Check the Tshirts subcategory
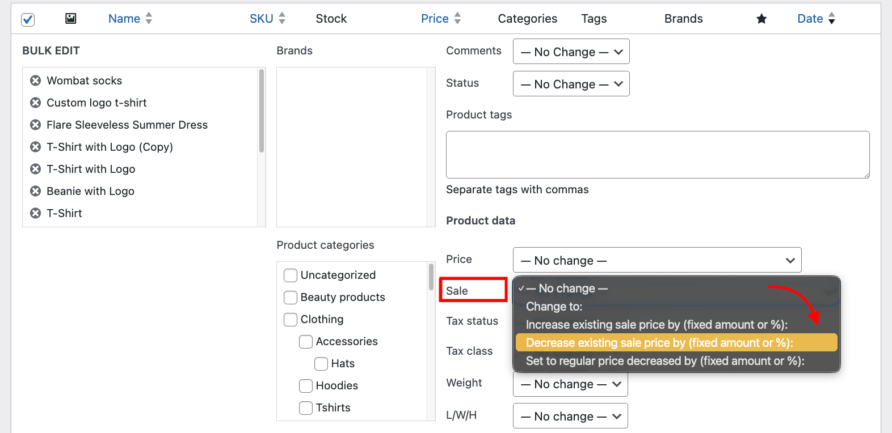892x433 pixels. [x=306, y=408]
